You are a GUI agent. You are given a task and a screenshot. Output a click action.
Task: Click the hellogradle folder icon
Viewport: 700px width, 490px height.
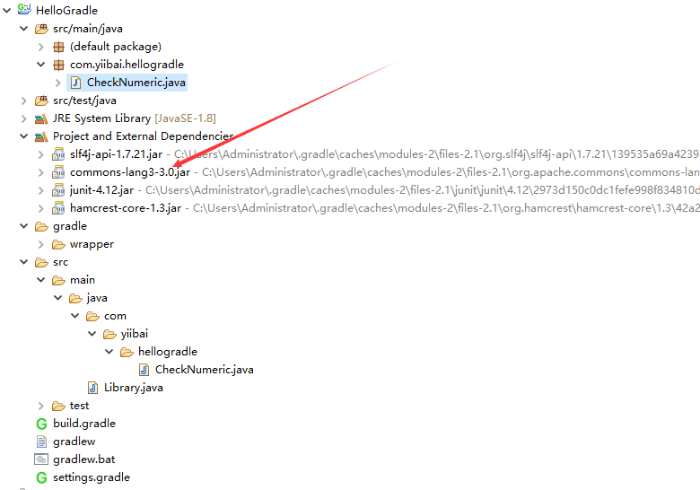pyautogui.click(x=127, y=352)
